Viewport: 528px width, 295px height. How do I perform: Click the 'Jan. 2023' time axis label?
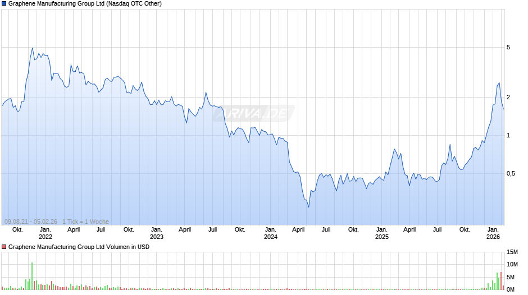157,233
